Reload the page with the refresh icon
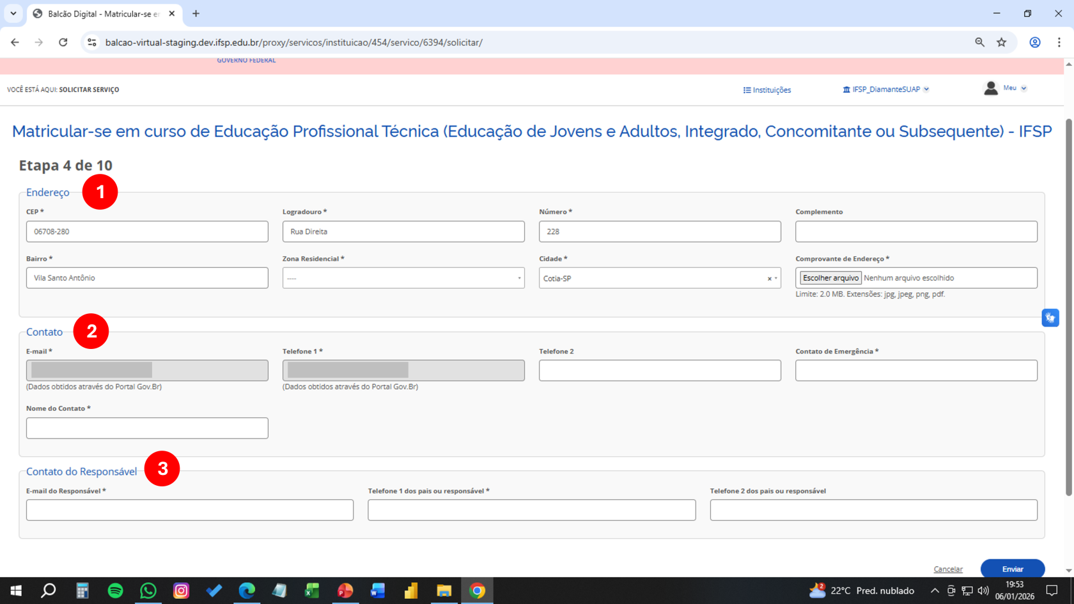This screenshot has height=604, width=1074. (63, 42)
